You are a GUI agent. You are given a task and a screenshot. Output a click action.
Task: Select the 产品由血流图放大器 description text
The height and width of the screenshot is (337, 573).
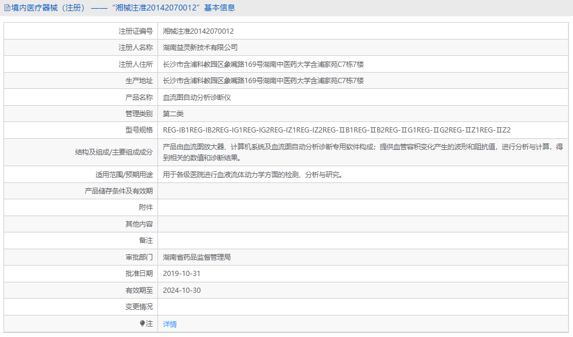pyautogui.click(x=363, y=152)
